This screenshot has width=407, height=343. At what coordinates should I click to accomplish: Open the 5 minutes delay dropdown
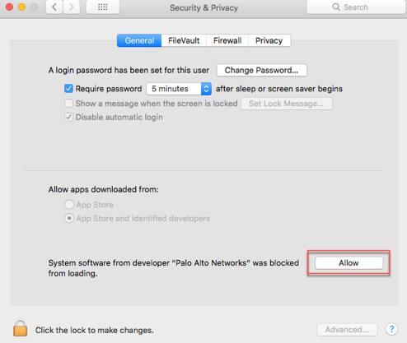tap(179, 89)
